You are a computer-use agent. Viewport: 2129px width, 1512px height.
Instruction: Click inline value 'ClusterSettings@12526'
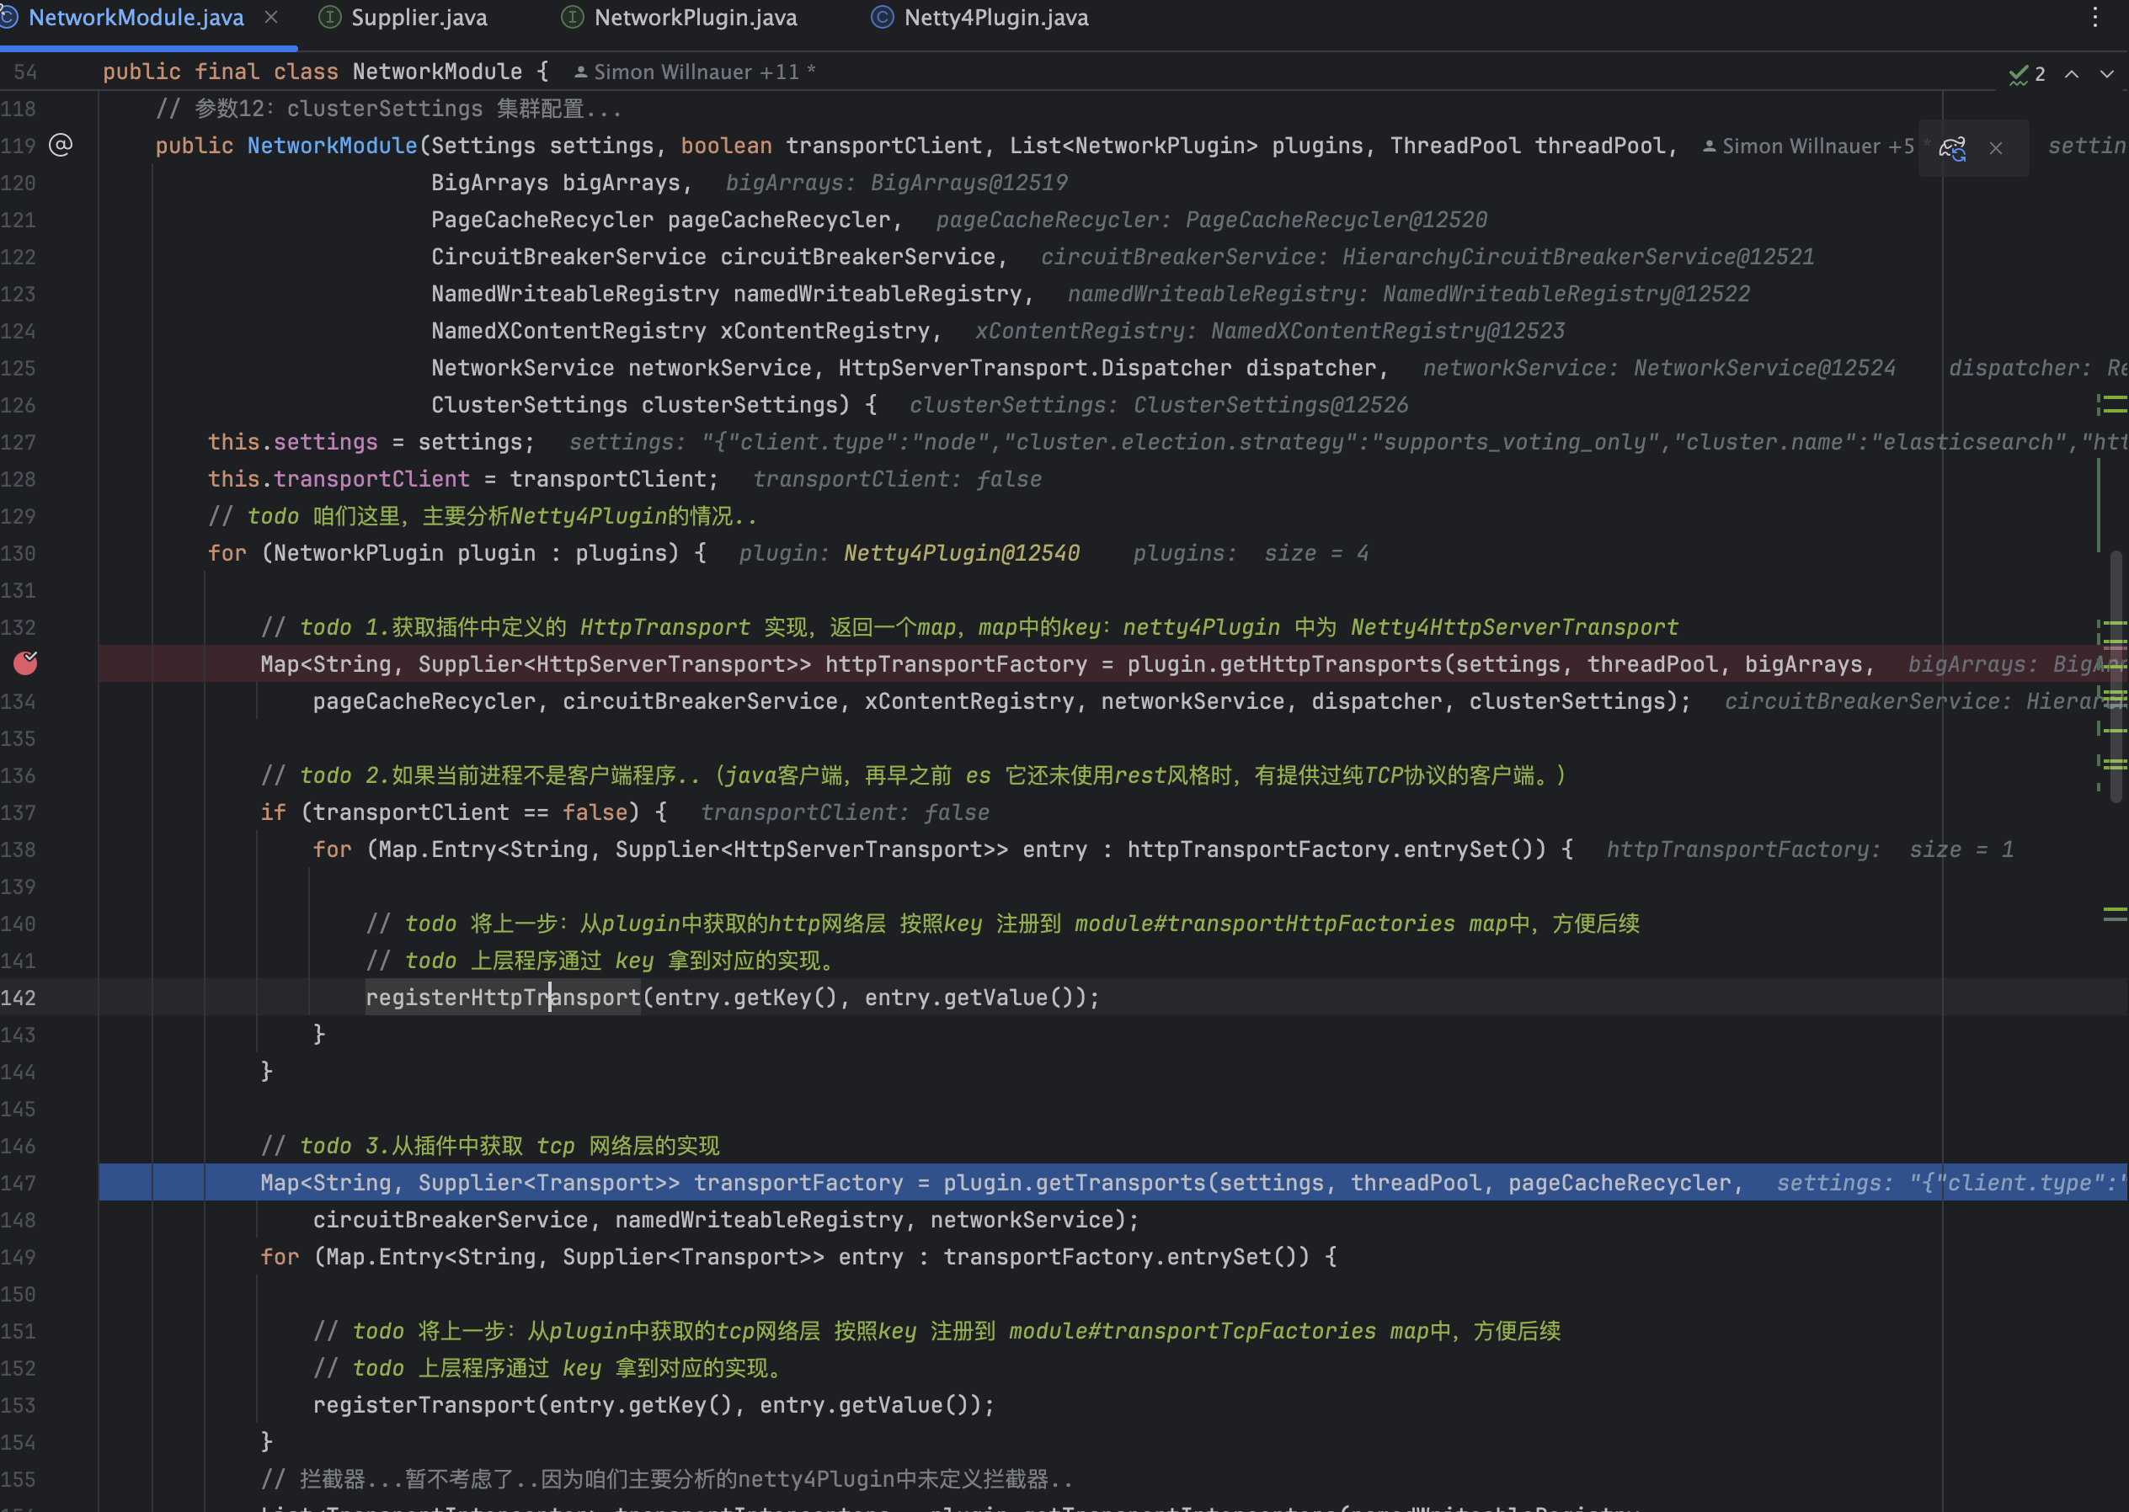point(1270,405)
